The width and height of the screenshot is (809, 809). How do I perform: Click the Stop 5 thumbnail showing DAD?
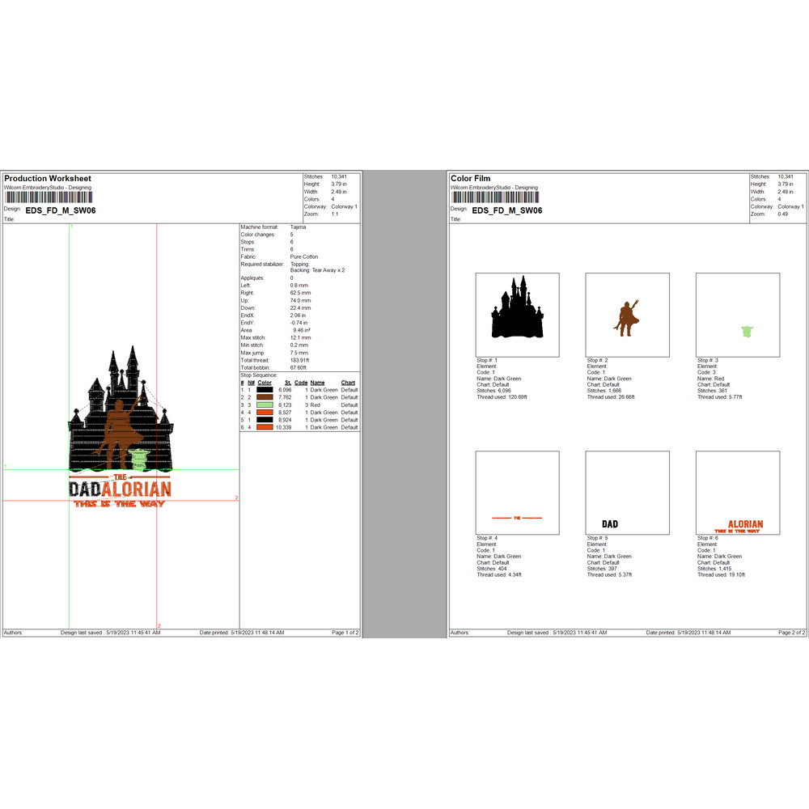click(627, 493)
